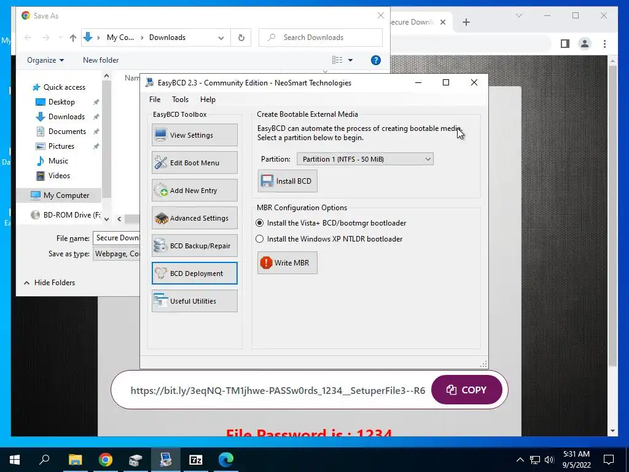The width and height of the screenshot is (629, 472).
Task: Open a new Chrome tab with plus button
Action: (466, 22)
